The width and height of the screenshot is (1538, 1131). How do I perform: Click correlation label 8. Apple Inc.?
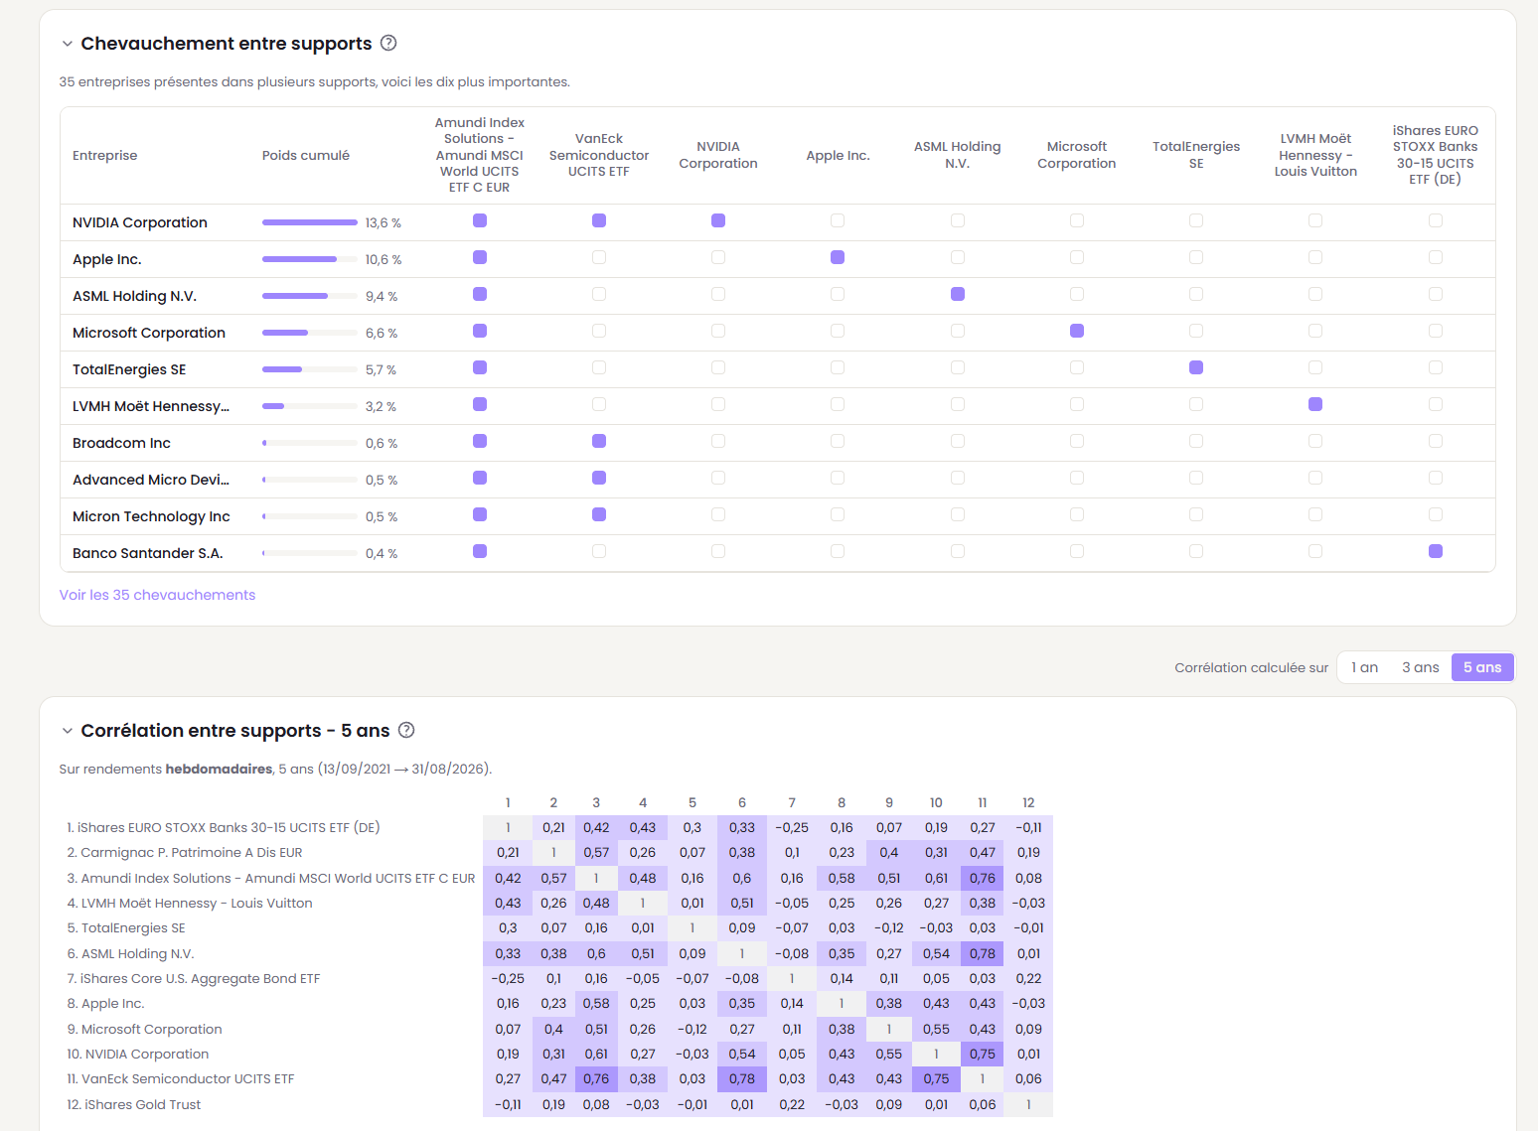point(105,1003)
